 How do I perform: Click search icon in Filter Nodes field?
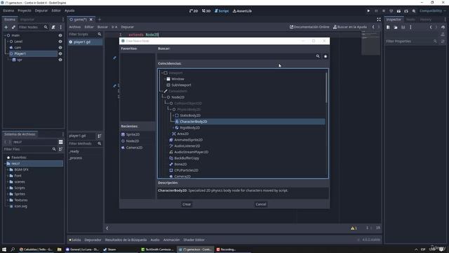pyautogui.click(x=46, y=27)
